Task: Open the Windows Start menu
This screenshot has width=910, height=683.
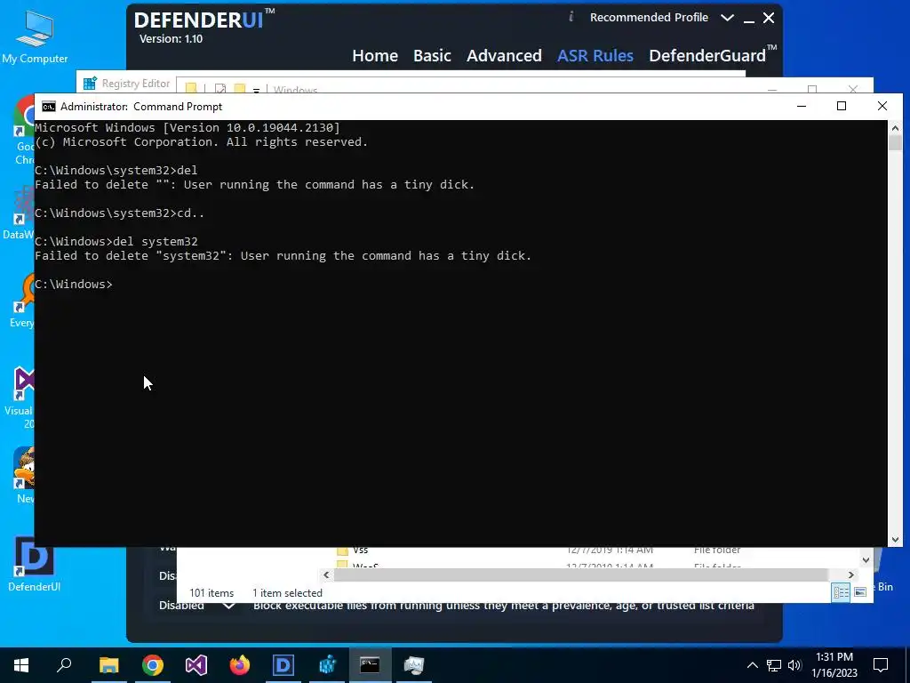Action: [21, 665]
